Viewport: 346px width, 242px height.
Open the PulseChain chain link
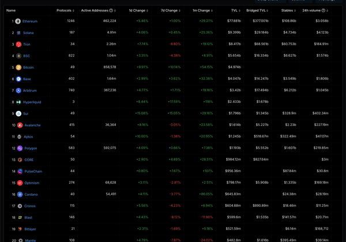click(33, 172)
